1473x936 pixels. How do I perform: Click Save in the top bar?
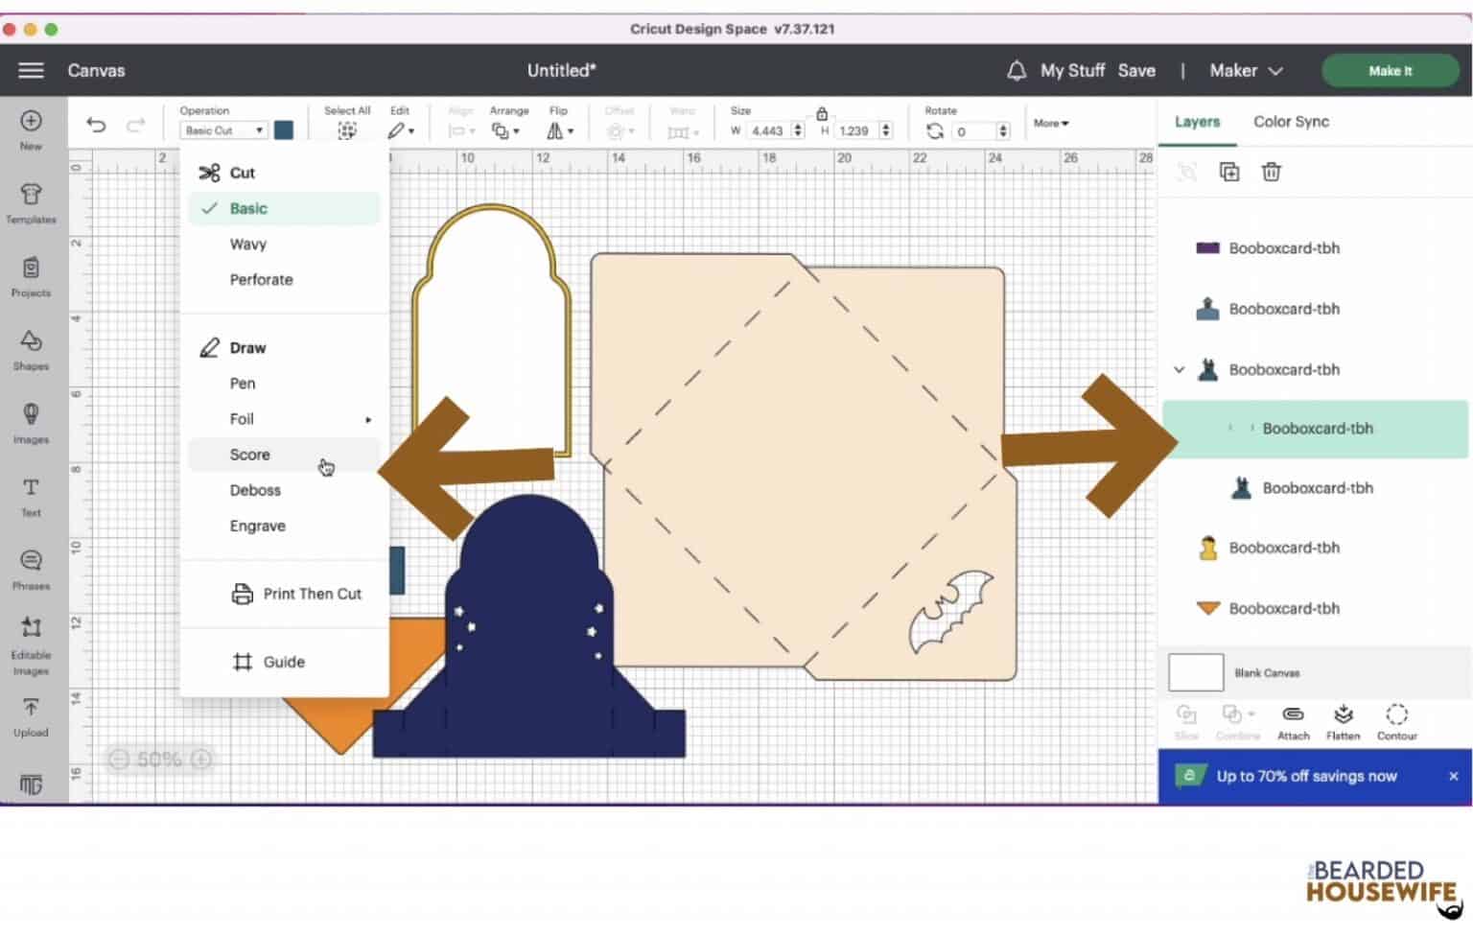pyautogui.click(x=1135, y=71)
